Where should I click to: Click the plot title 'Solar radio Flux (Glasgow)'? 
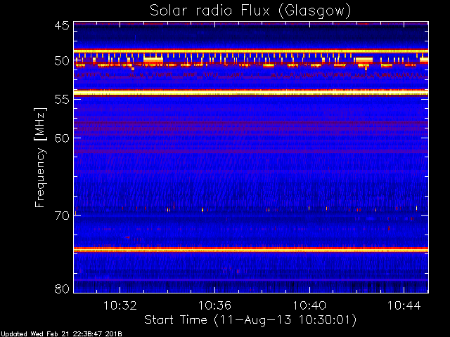coord(250,11)
